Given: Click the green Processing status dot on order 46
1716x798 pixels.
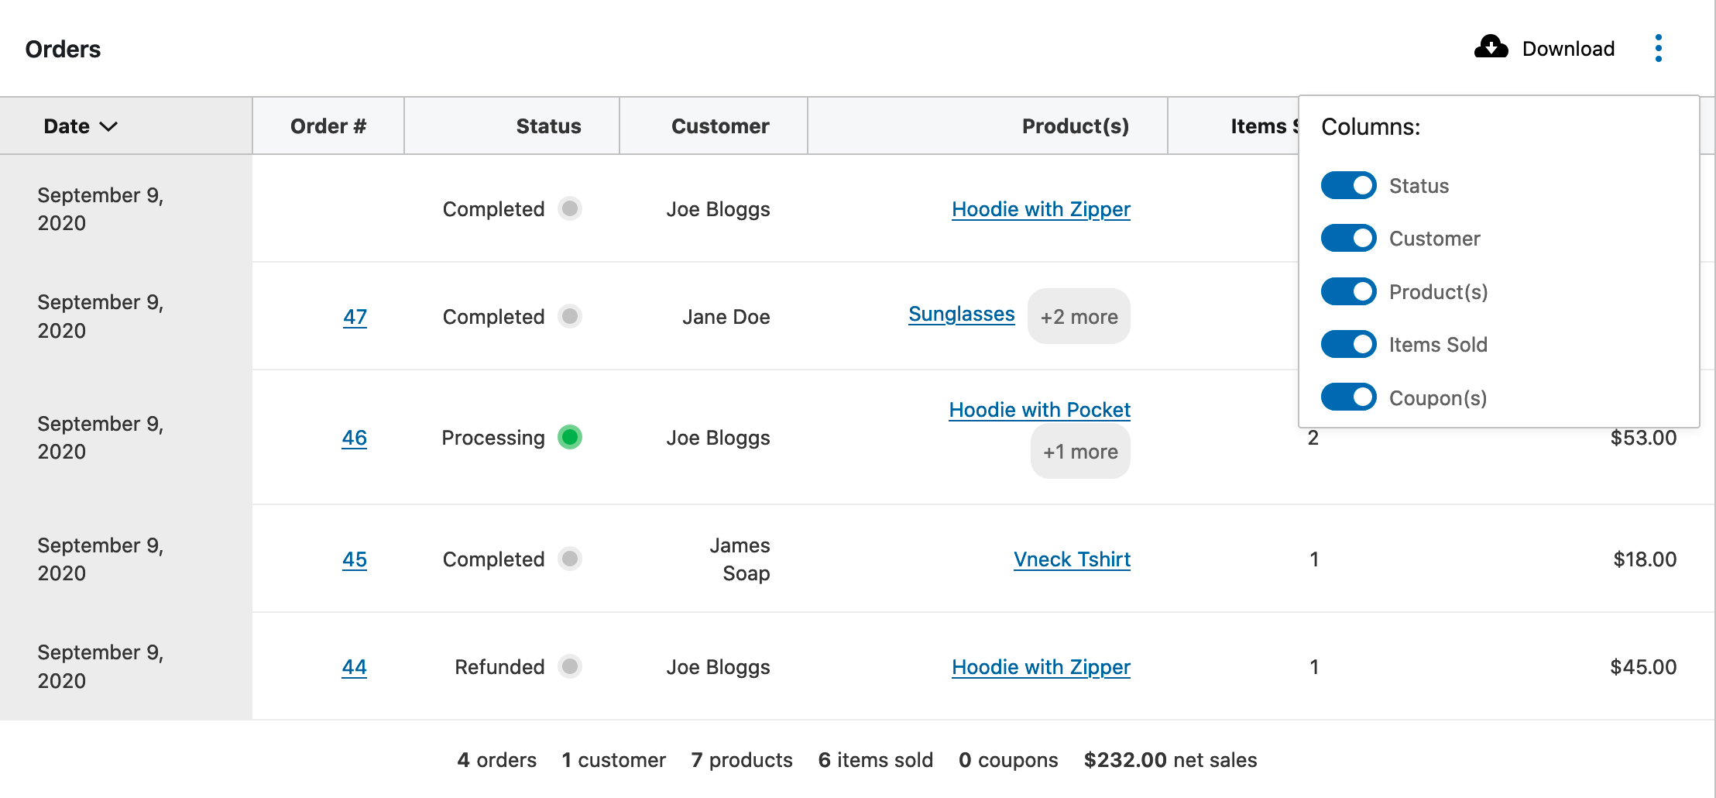Looking at the screenshot, I should click(571, 438).
